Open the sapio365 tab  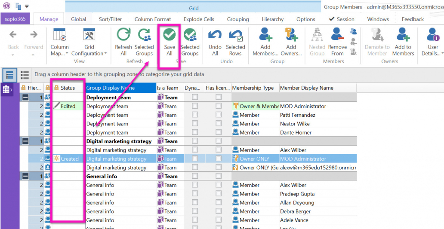(x=15, y=19)
